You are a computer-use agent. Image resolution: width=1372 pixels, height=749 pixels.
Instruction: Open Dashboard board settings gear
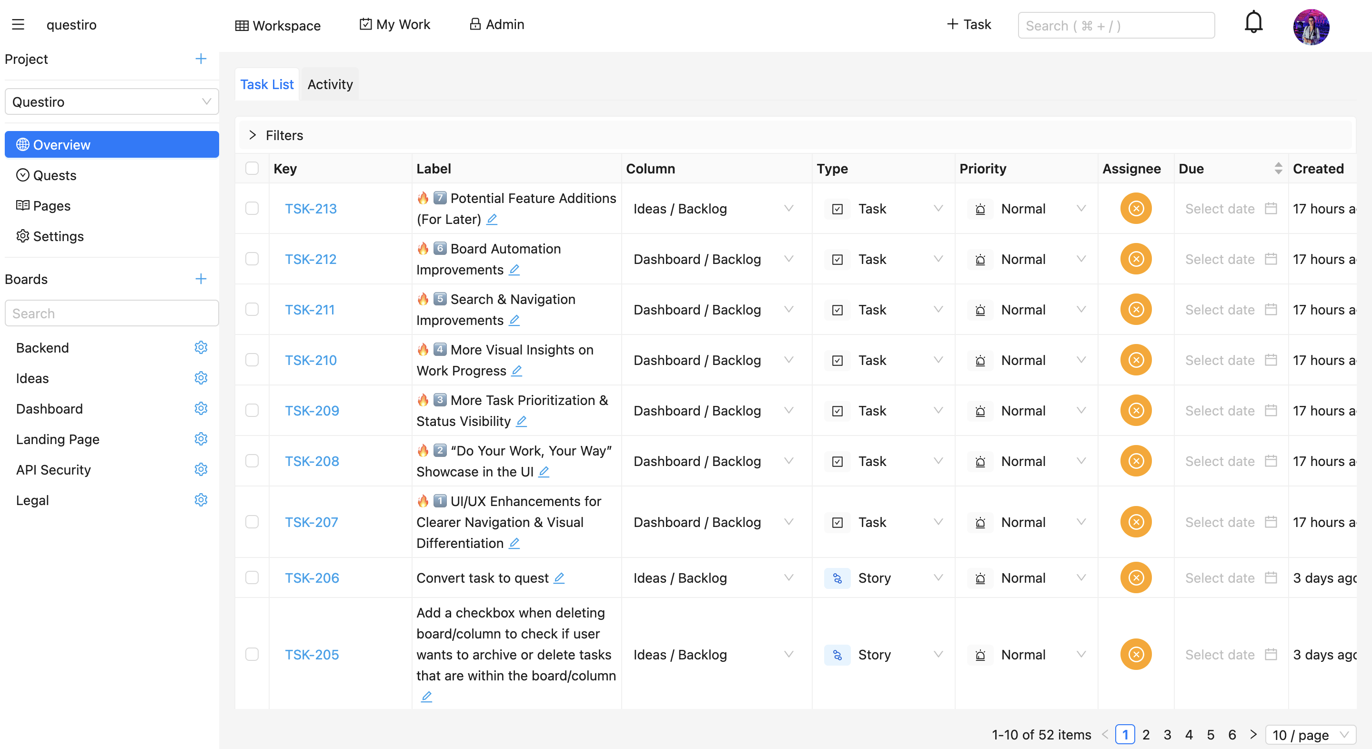pos(201,408)
